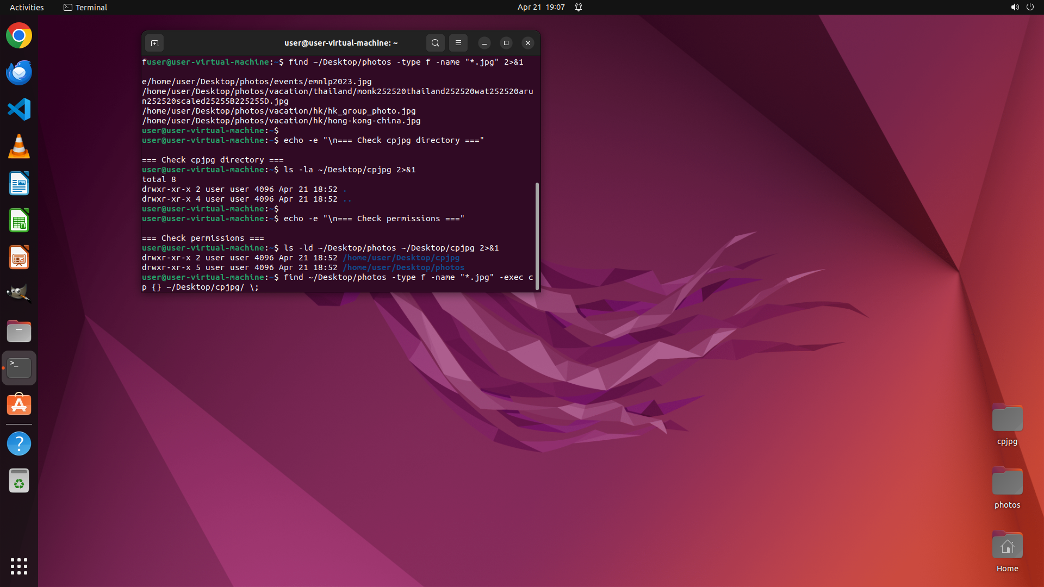
Task: Open the Files manager from the dock
Action: point(19,331)
